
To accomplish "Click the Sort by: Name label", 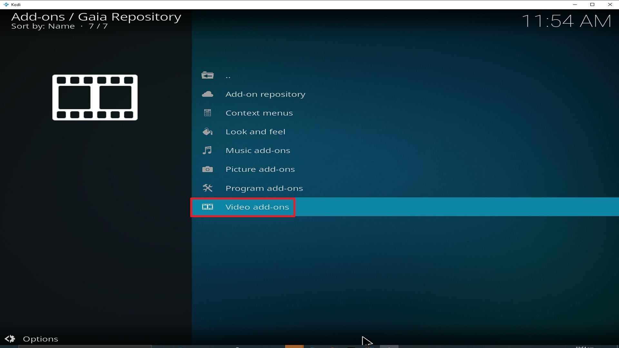I will (43, 26).
